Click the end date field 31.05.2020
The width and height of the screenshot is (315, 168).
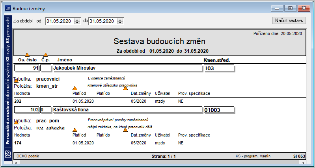pyautogui.click(x=102, y=21)
